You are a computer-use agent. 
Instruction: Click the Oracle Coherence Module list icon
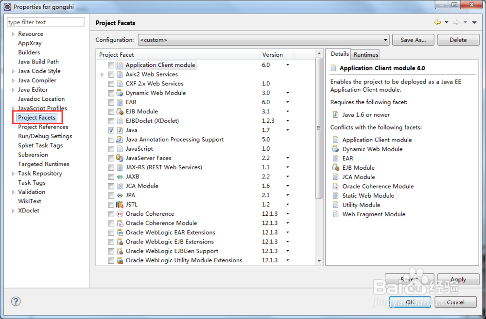pyautogui.click(x=120, y=223)
